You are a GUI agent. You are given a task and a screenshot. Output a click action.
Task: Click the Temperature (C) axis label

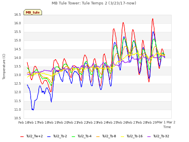click(x=4, y=67)
